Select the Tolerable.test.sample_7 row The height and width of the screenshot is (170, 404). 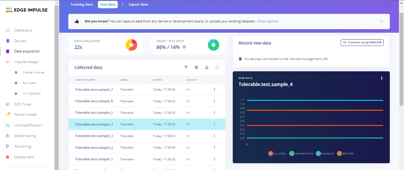point(147,90)
